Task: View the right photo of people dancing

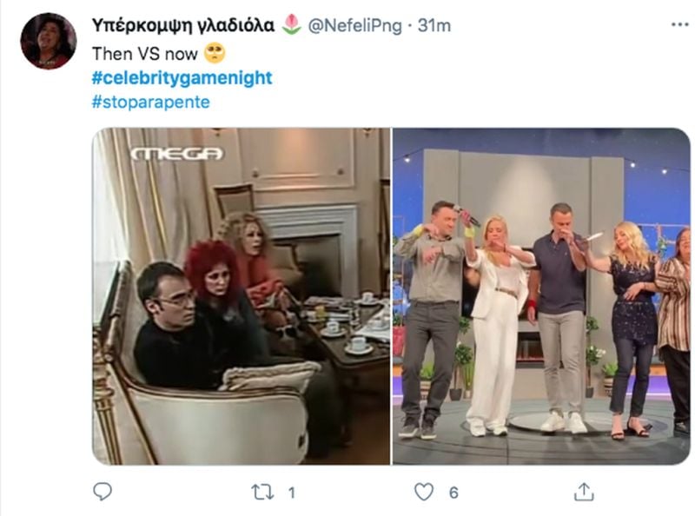Action: pos(541,296)
